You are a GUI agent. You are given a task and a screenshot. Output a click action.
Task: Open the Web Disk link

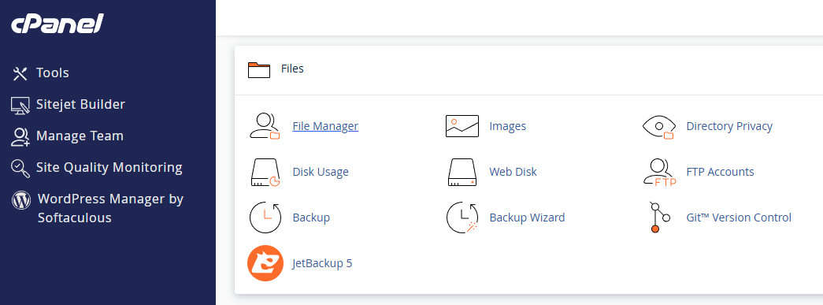(513, 172)
